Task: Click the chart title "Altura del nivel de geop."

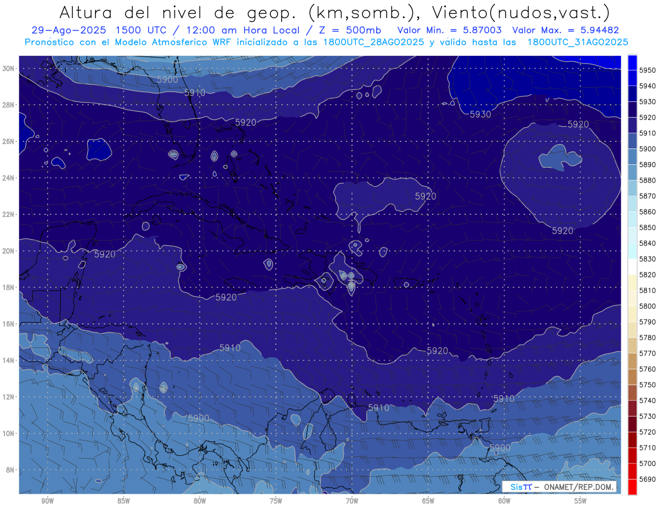Action: (x=178, y=13)
